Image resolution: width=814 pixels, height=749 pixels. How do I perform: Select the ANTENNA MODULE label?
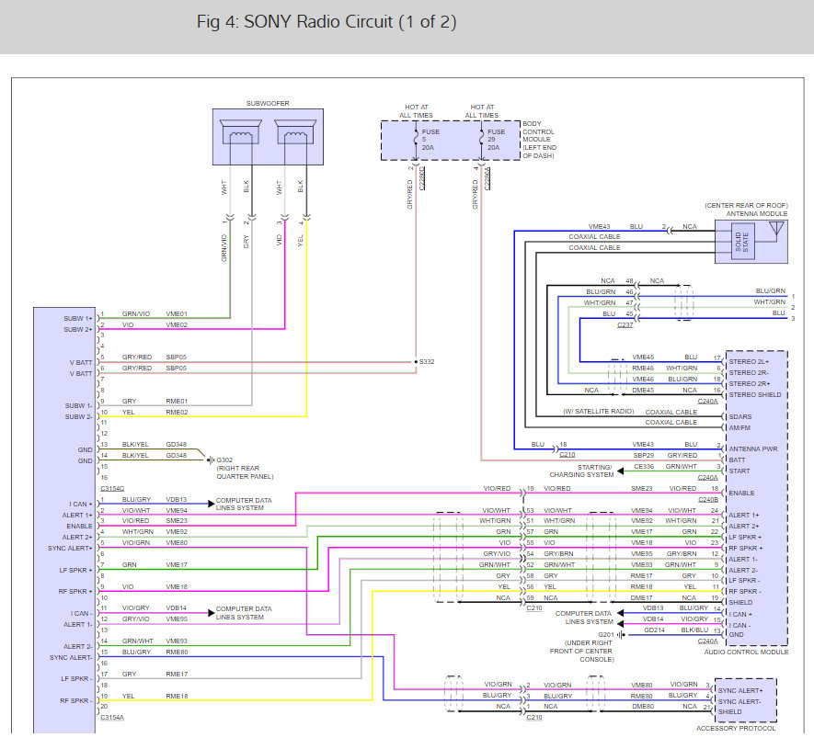(756, 214)
